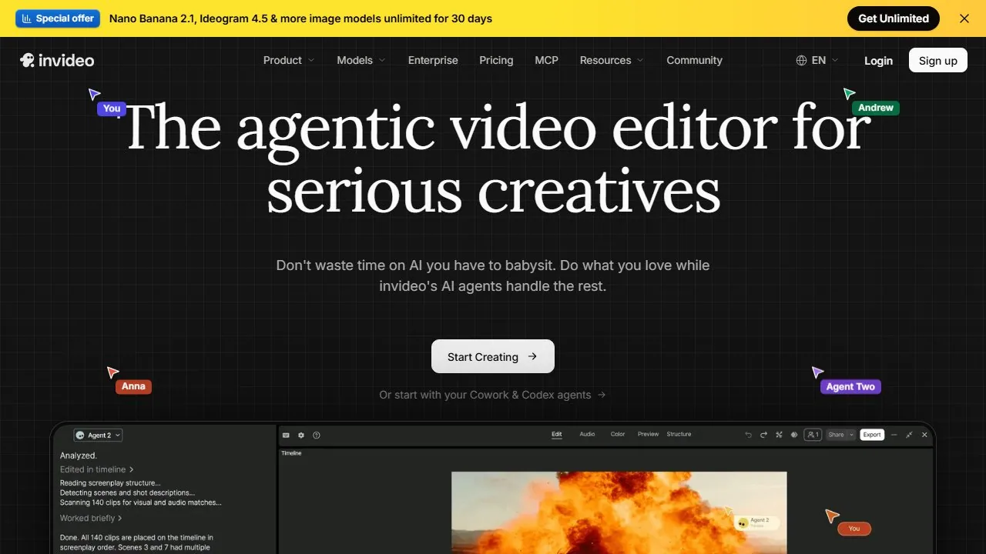Click the Sign up button
This screenshot has height=554, width=986.
(938, 60)
